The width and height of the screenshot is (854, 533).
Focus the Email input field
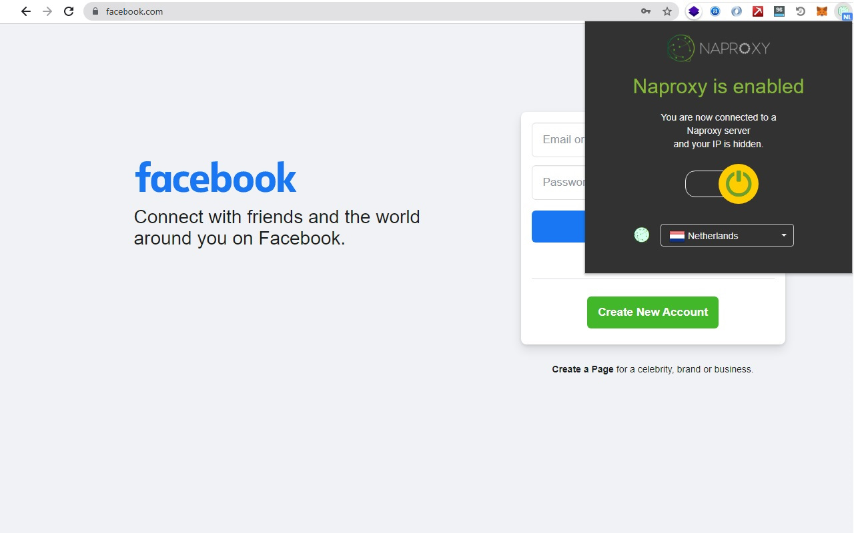[x=558, y=140]
